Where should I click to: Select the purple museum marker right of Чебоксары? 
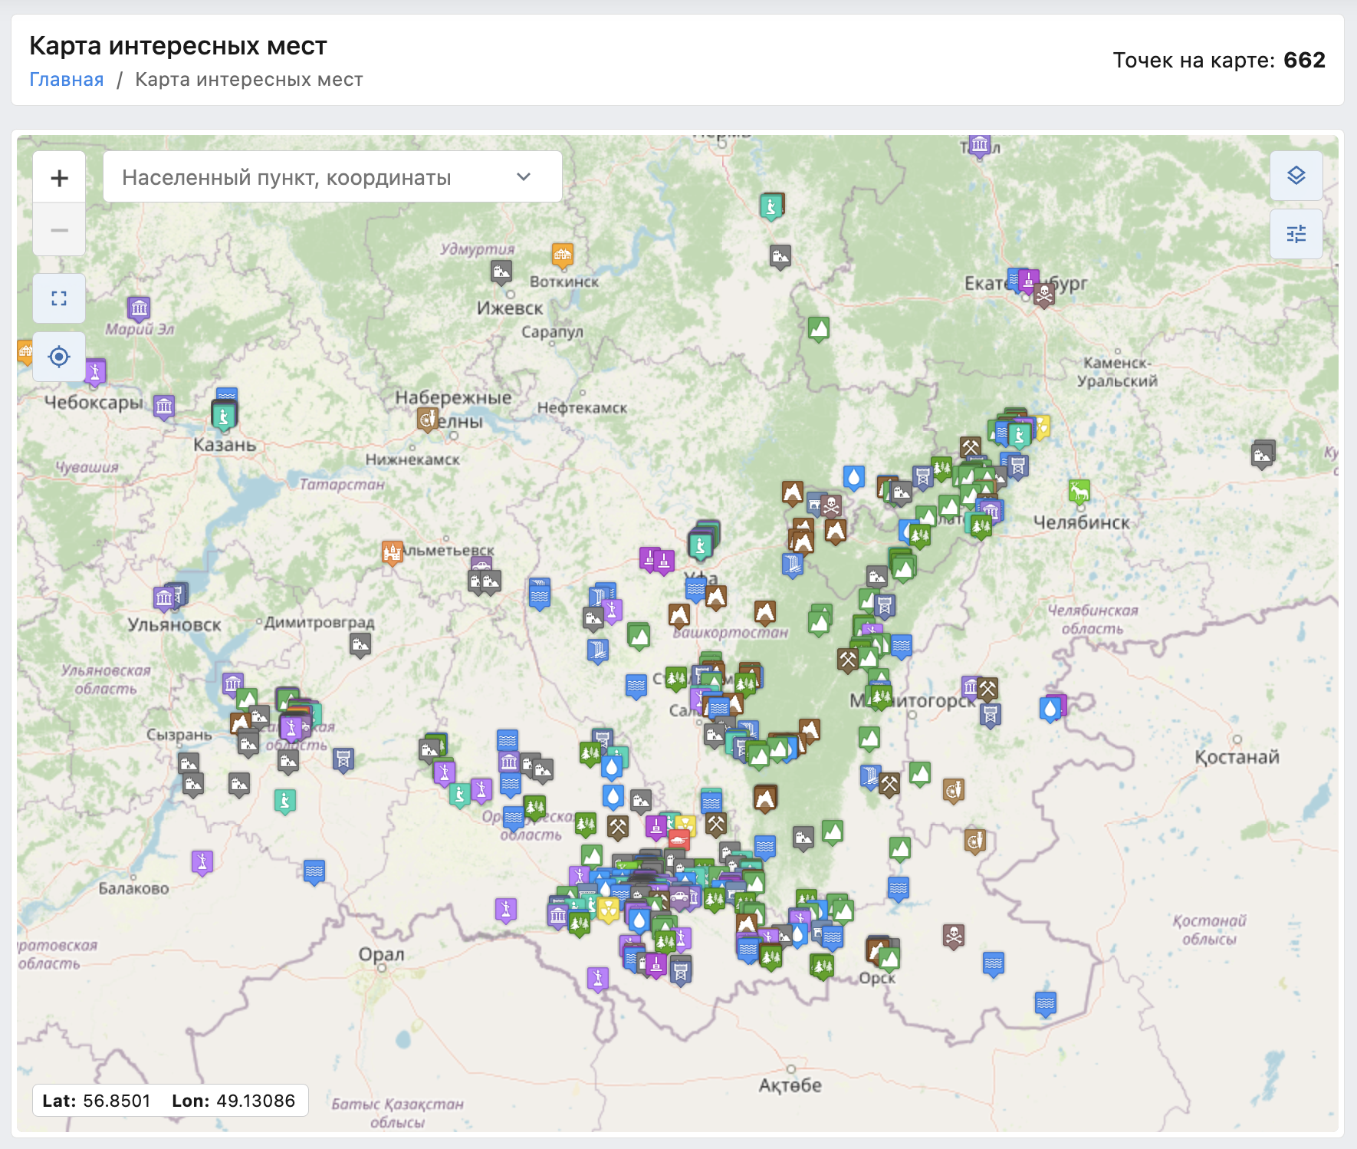click(x=164, y=406)
